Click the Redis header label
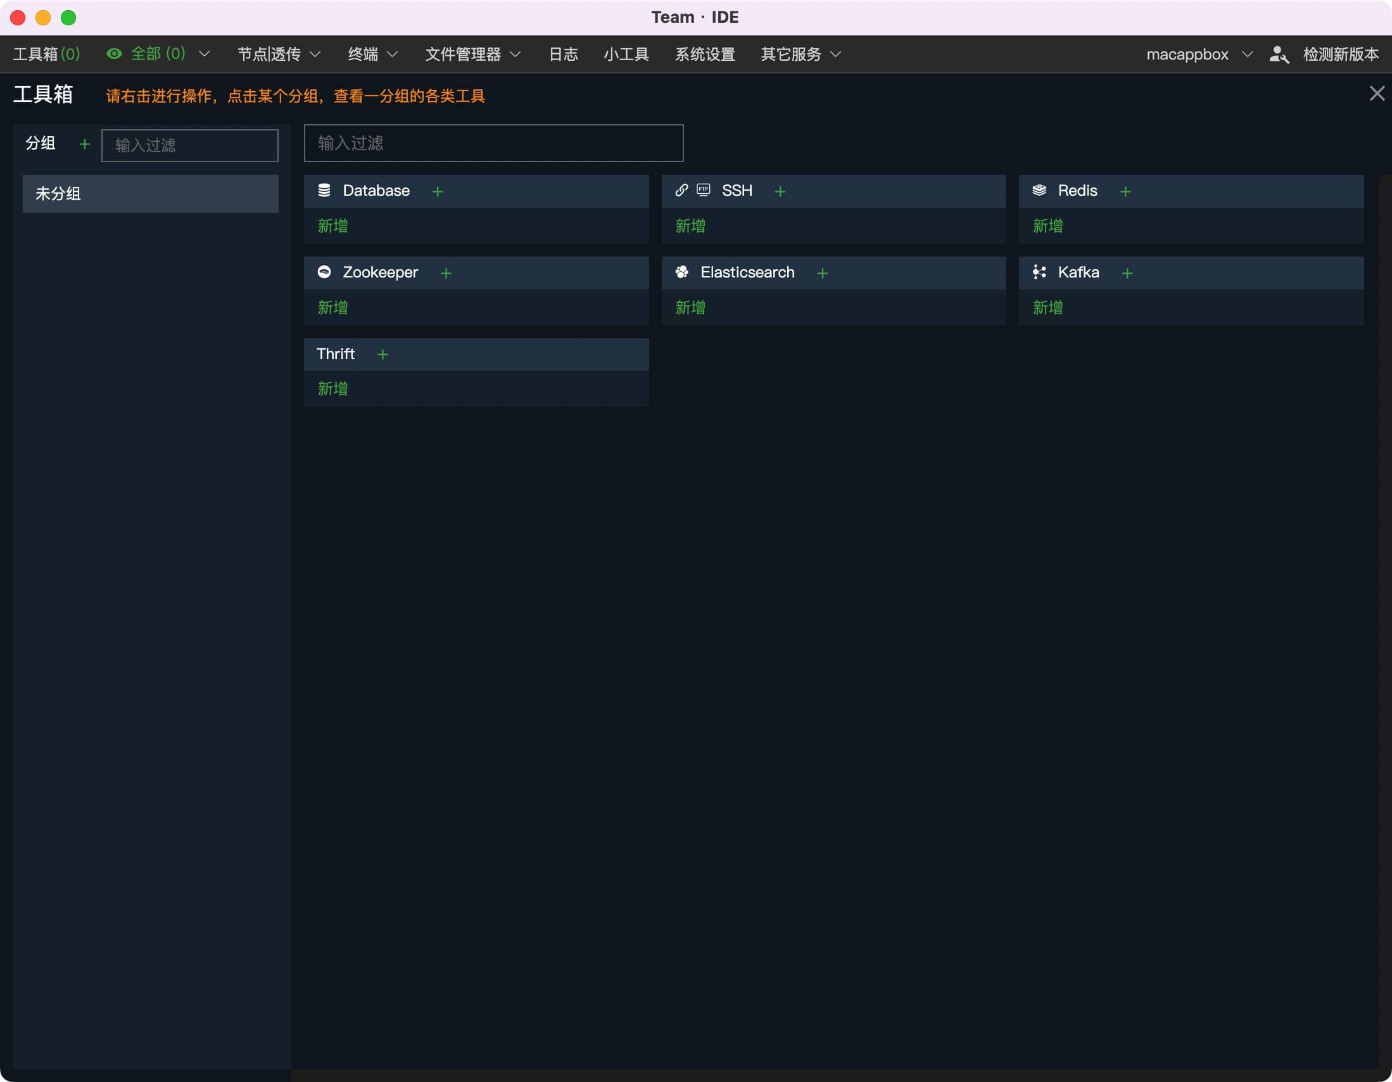 pyautogui.click(x=1077, y=191)
